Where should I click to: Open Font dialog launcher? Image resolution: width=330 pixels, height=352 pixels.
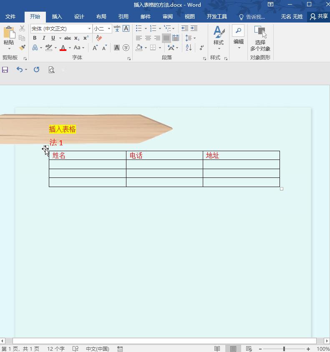129,58
